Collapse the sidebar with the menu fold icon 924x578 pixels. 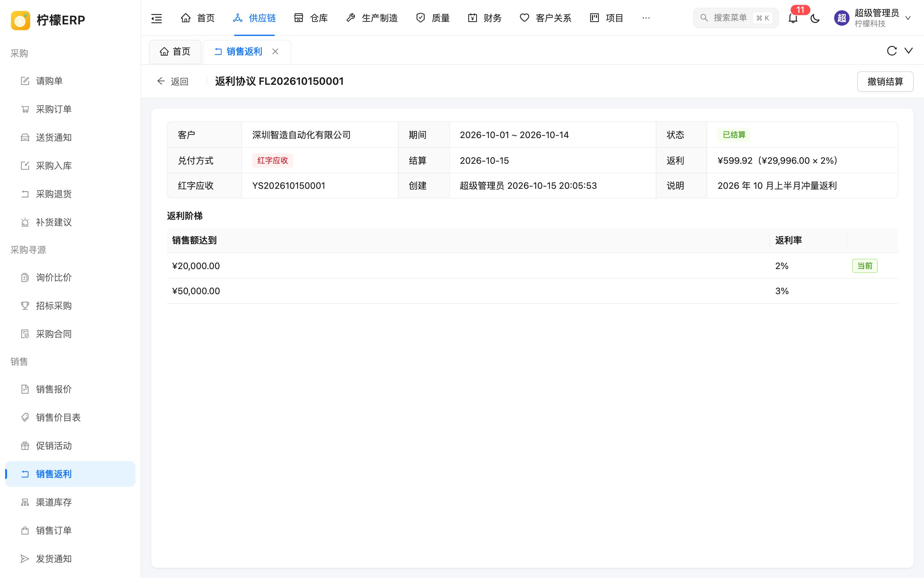tap(157, 18)
